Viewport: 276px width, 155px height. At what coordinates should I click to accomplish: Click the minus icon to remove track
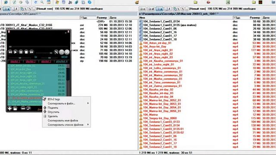click(23, 108)
